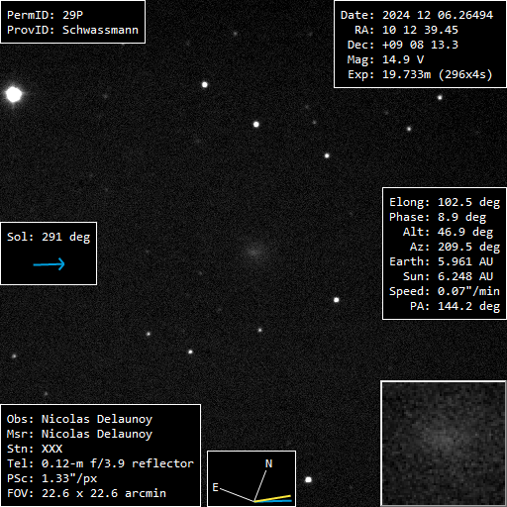Click the Stn: XXX station code
The image size is (507, 507).
point(35,449)
